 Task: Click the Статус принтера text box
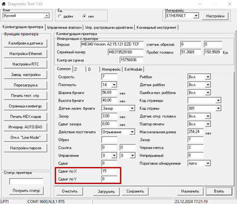tap(26, 182)
